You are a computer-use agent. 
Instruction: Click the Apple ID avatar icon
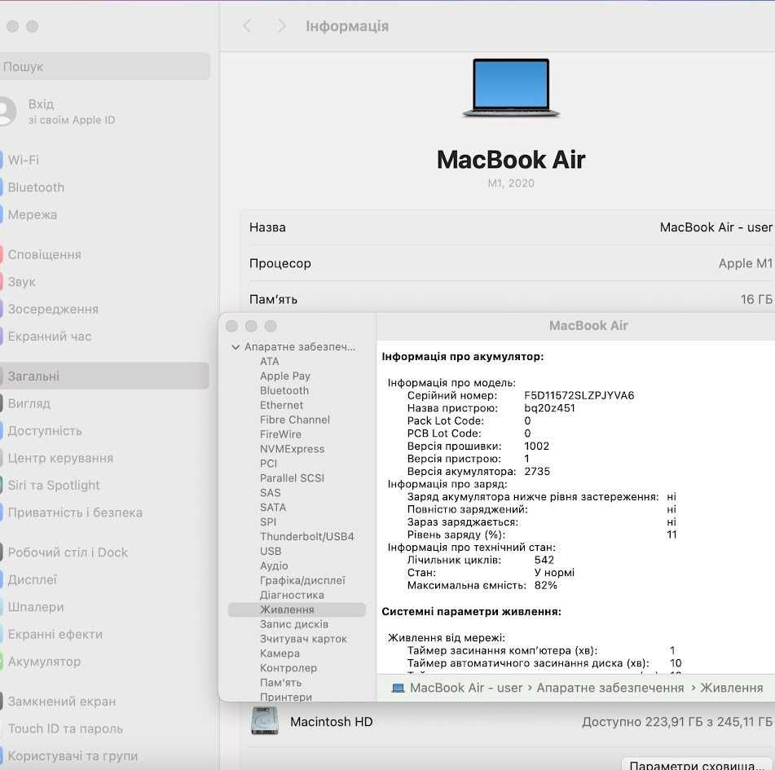[x=6, y=111]
